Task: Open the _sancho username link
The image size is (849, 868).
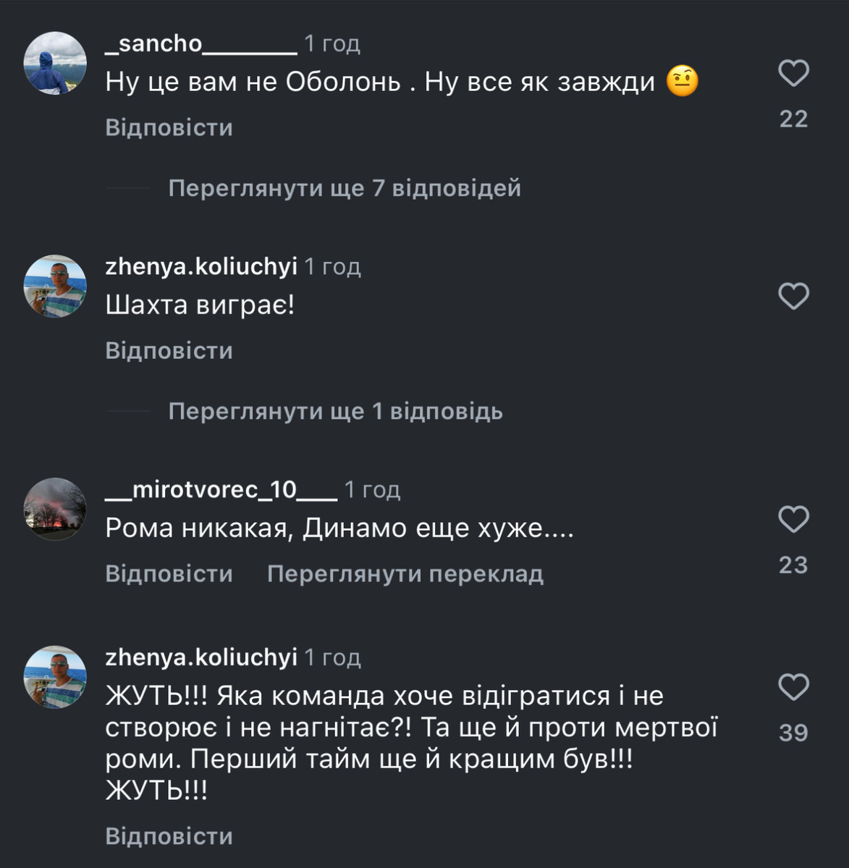Action: pyautogui.click(x=200, y=43)
